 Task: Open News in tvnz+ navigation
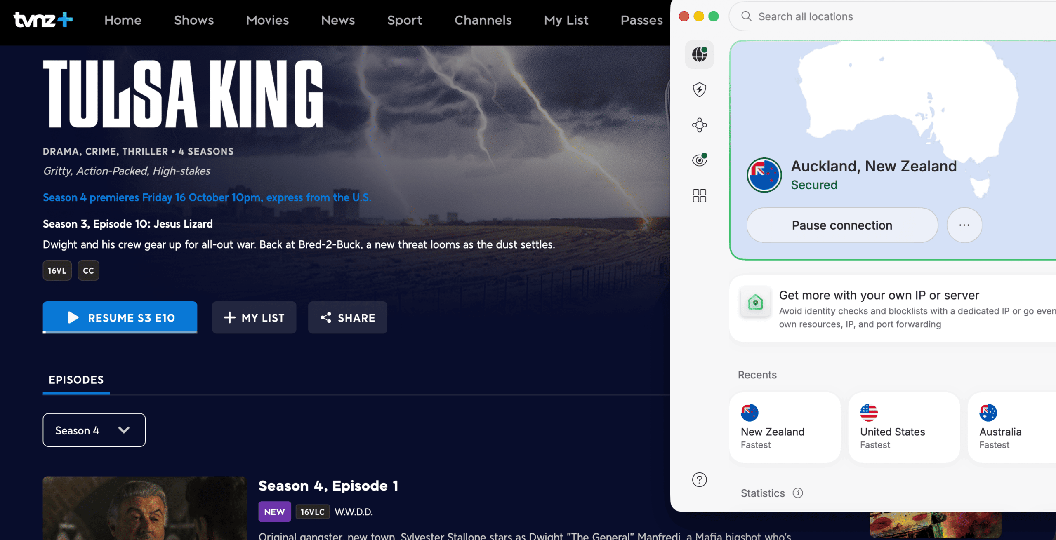pyautogui.click(x=338, y=20)
